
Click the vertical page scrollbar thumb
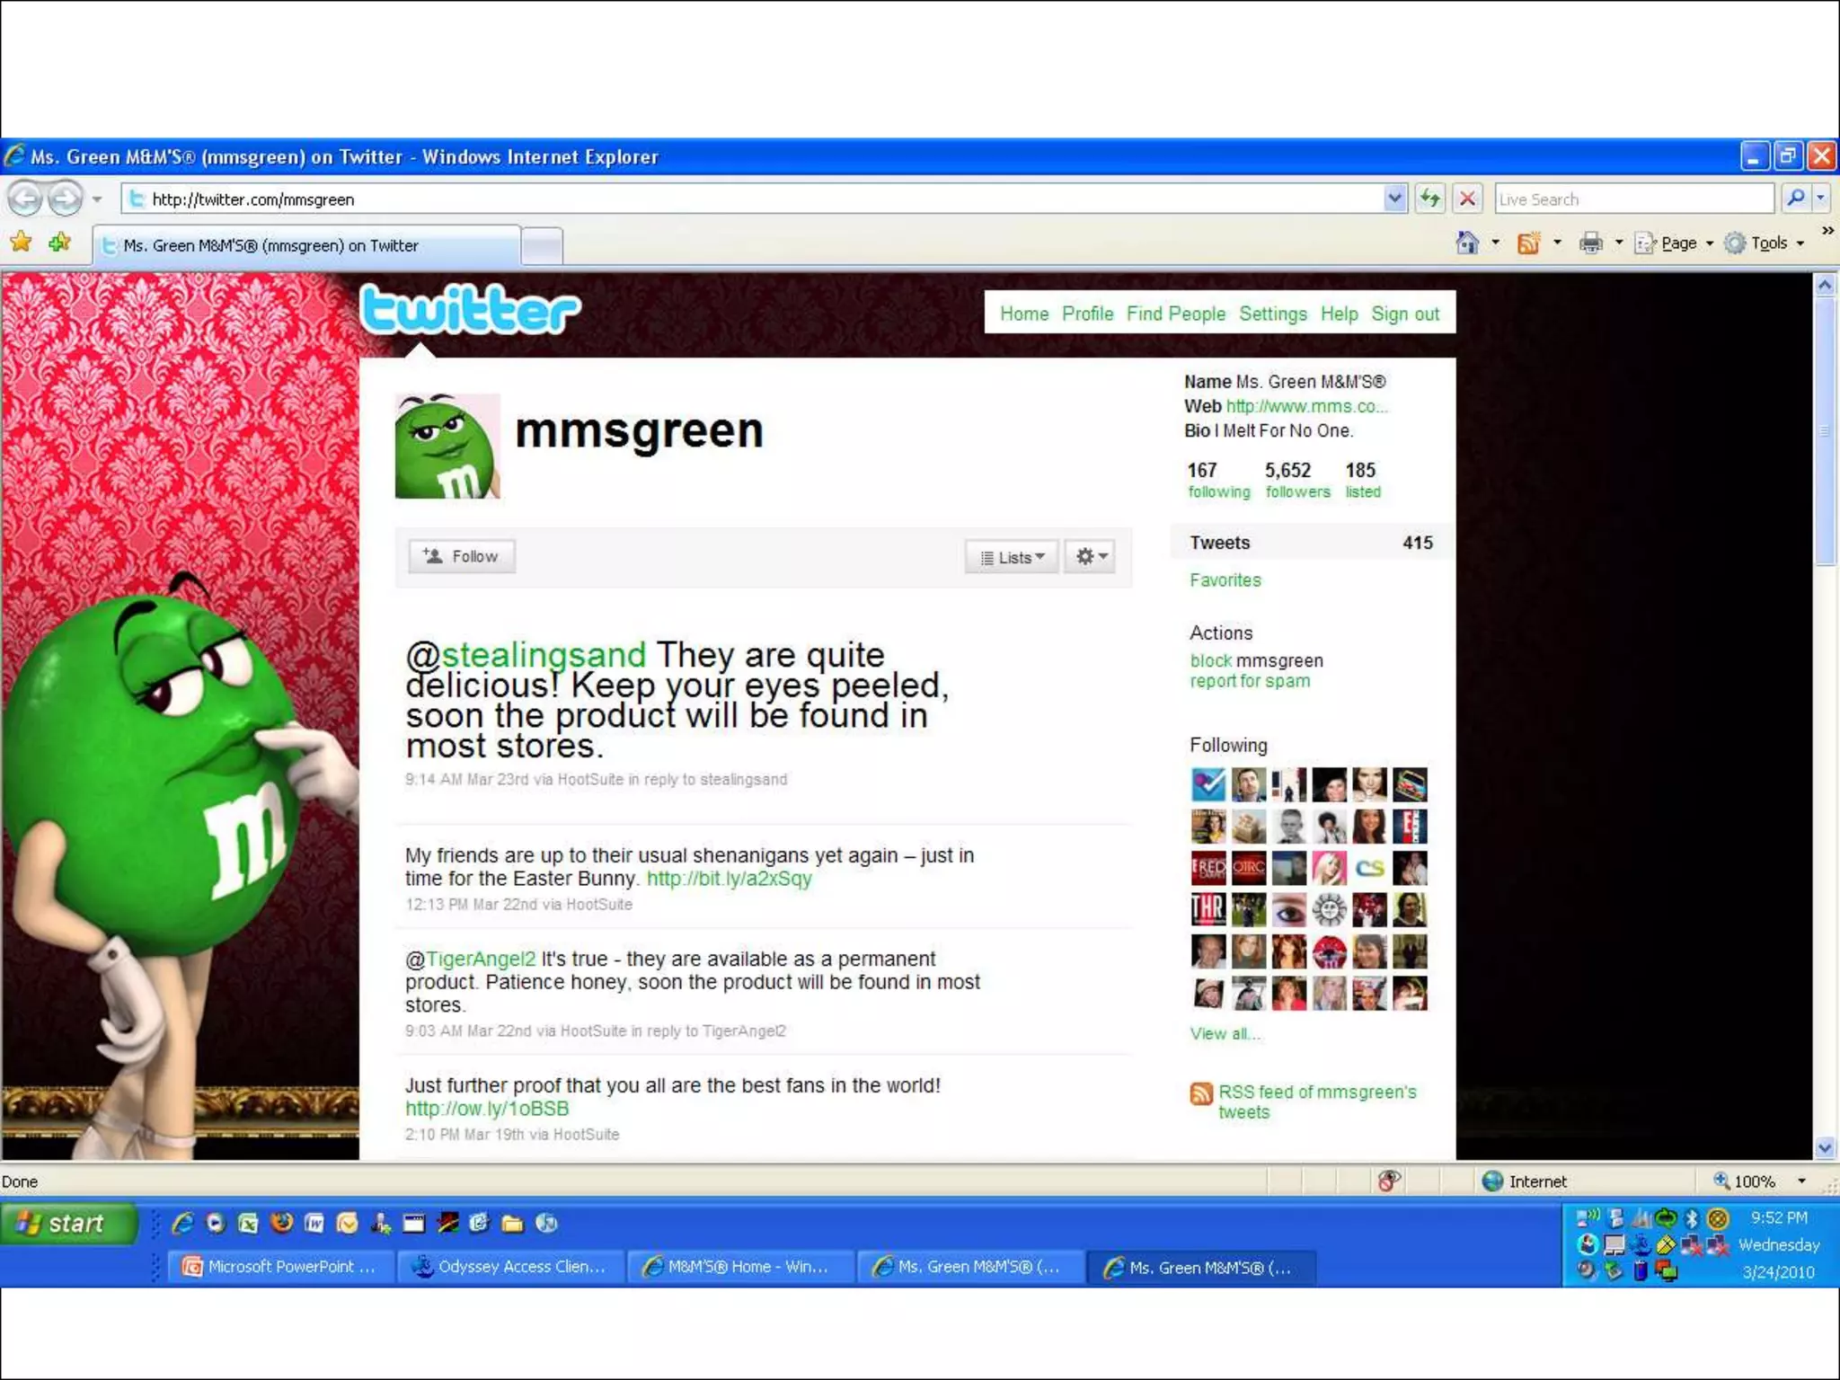point(1825,431)
